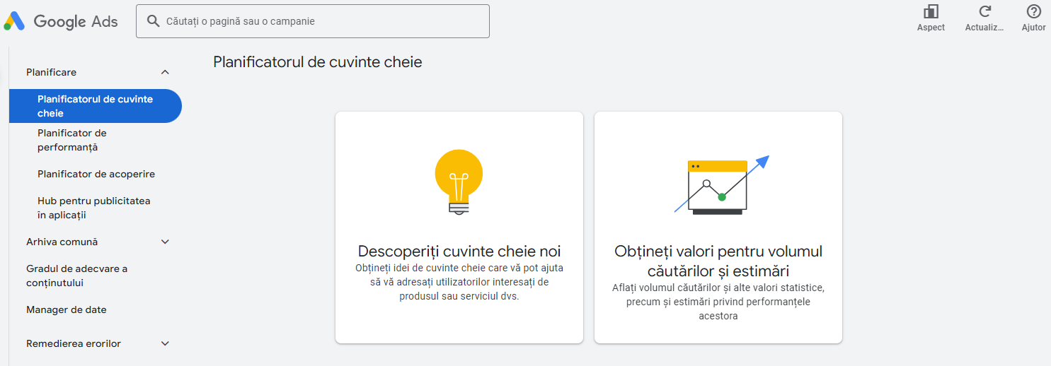Click the refresh Actualizați icon
This screenshot has height=366, width=1051.
pos(984,12)
